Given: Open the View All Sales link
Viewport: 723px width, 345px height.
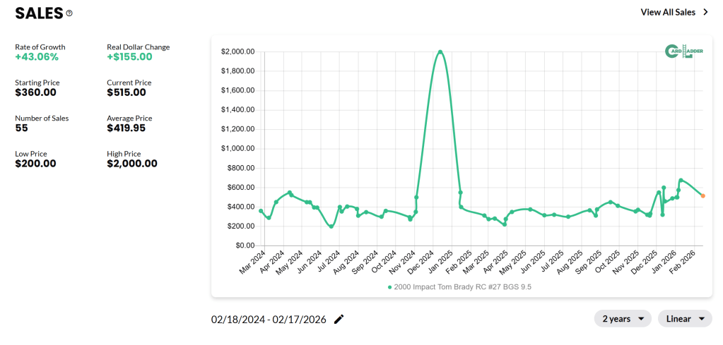Looking at the screenshot, I should 668,12.
